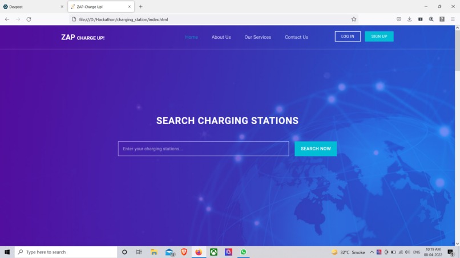Click the SIGN UP button

pos(379,36)
